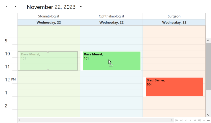
Task: Click the previous resource navigation arrow
Action: [186, 120]
